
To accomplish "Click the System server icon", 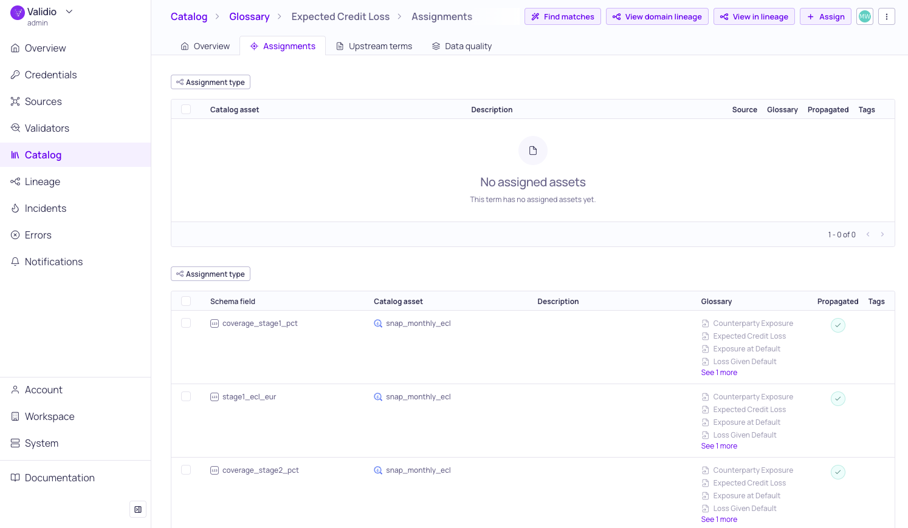I will coord(15,443).
